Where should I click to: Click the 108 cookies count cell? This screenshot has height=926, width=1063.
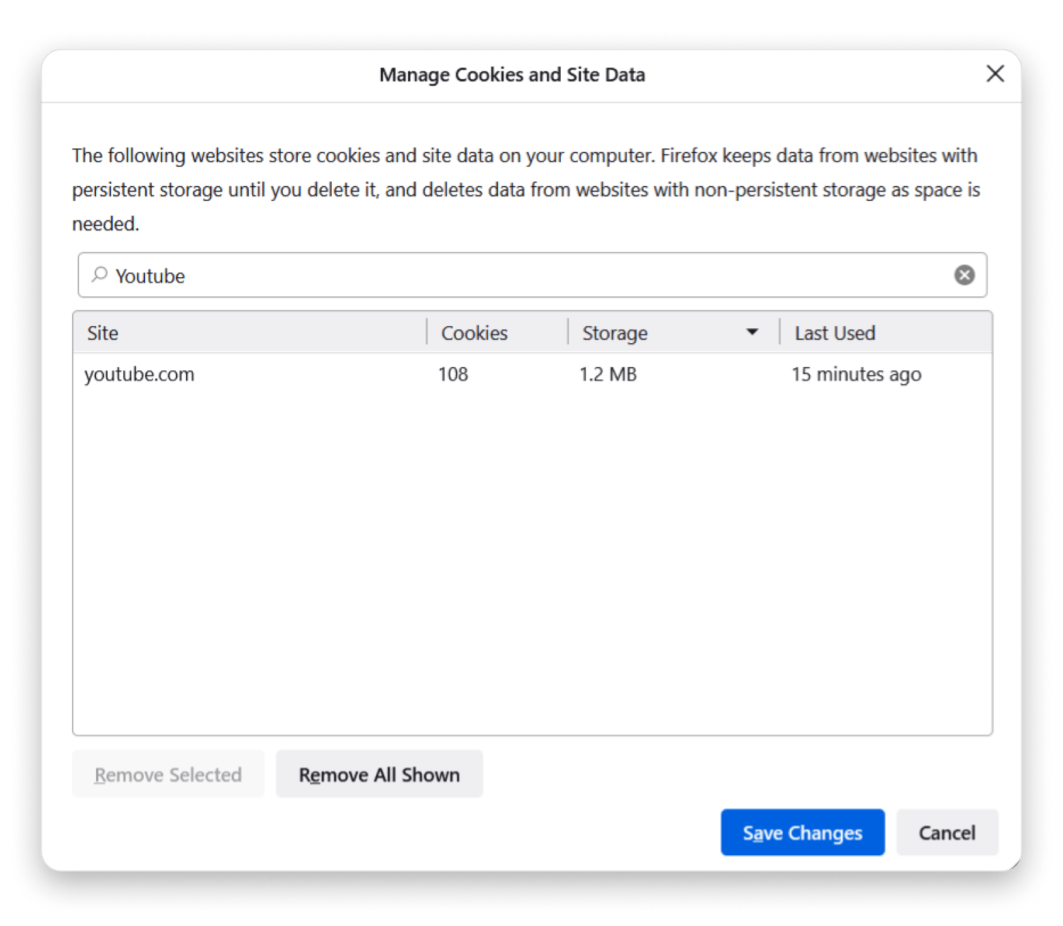(x=453, y=374)
